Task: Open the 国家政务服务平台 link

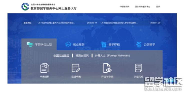Action: click(x=142, y=7)
